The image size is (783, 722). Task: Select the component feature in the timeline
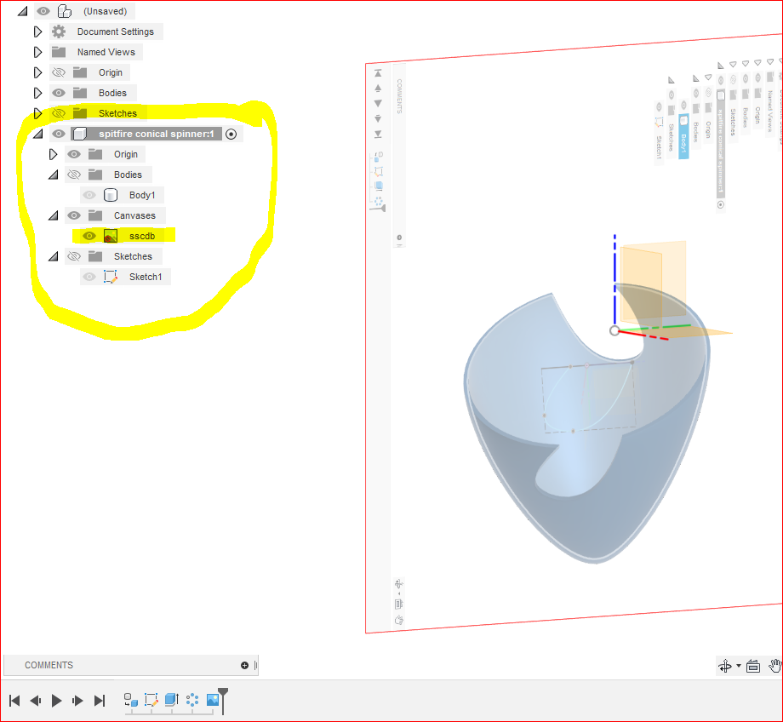point(131,700)
